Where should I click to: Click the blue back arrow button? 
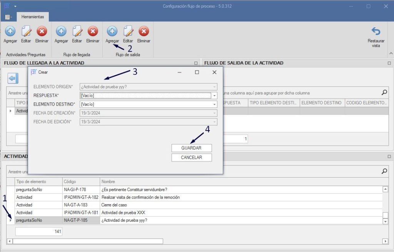point(13,79)
